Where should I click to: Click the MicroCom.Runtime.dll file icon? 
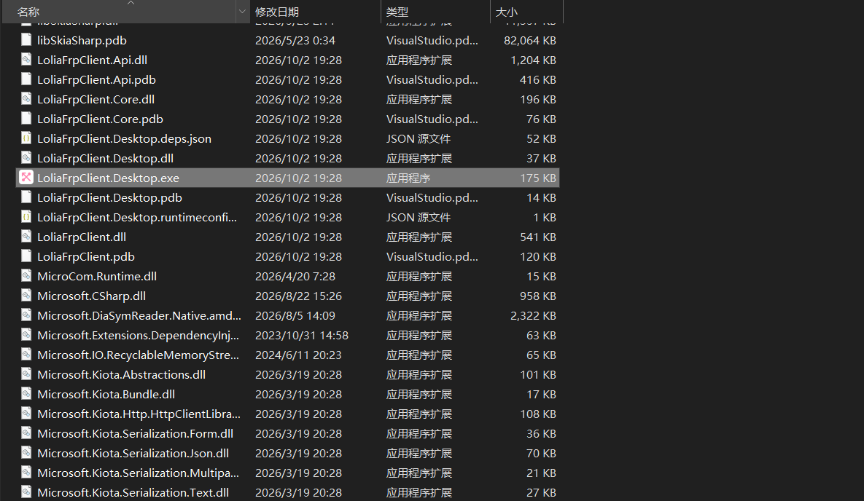[26, 276]
